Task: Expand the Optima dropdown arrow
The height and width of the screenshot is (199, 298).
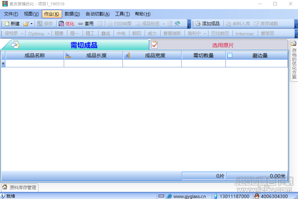Action: (48, 34)
